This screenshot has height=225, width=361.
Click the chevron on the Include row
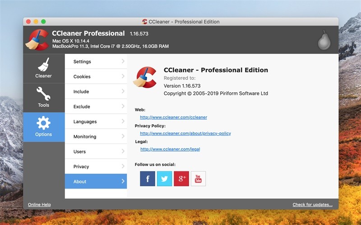[123, 91]
